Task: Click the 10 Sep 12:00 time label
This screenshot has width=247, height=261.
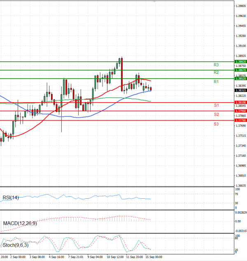Action: click(115, 257)
